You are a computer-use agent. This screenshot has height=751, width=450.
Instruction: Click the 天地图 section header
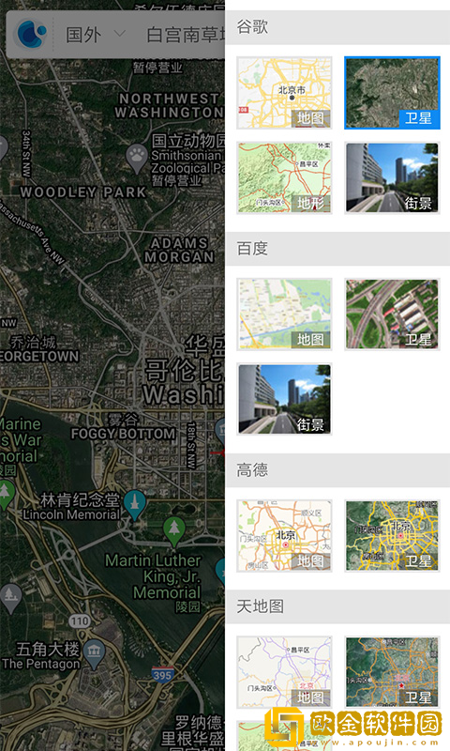(337, 606)
